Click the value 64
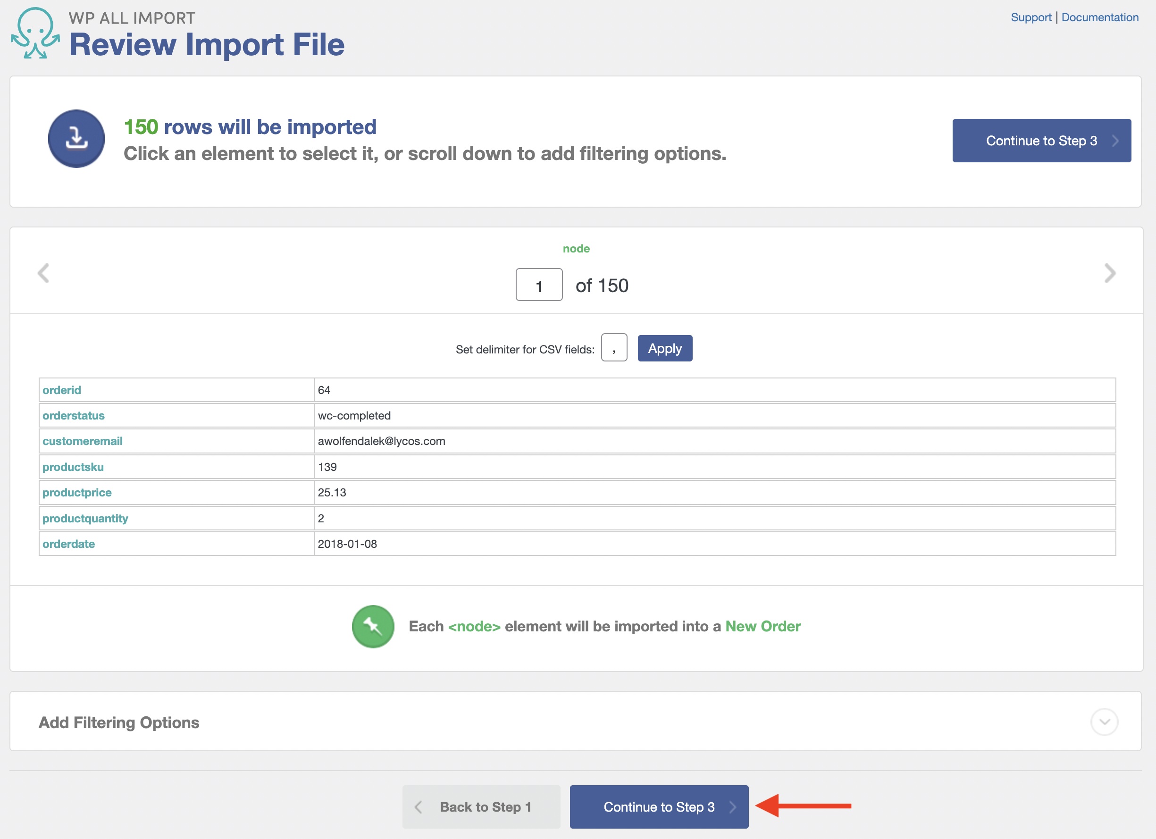1156x839 pixels. 324,390
